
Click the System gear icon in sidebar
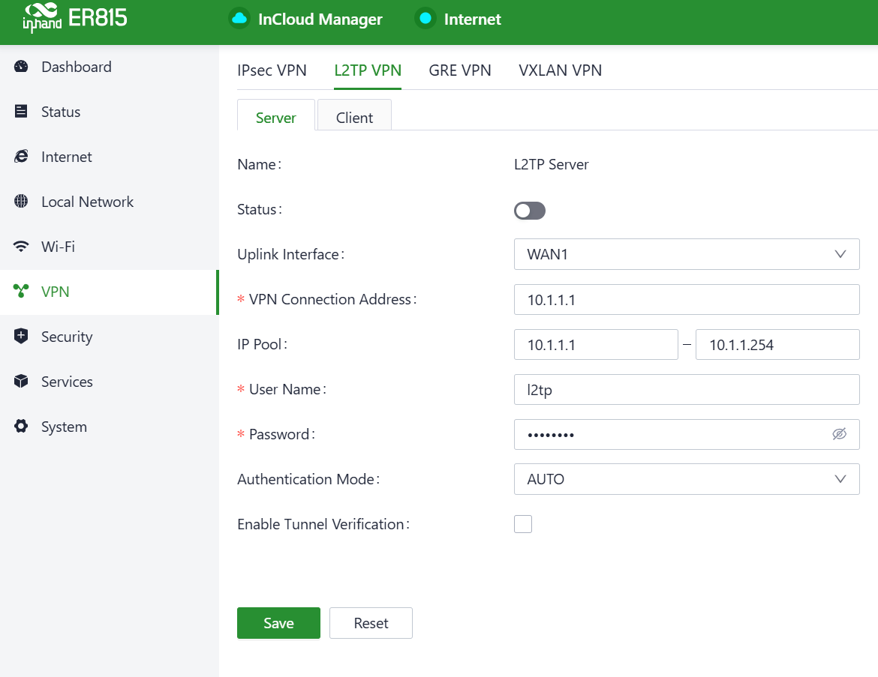(21, 427)
